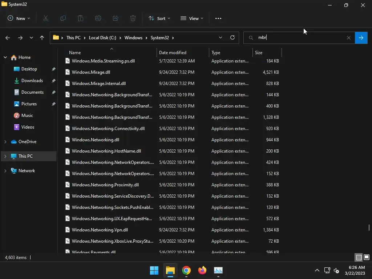The image size is (372, 279).
Task: Sort by Date modified column header
Action: tap(173, 53)
